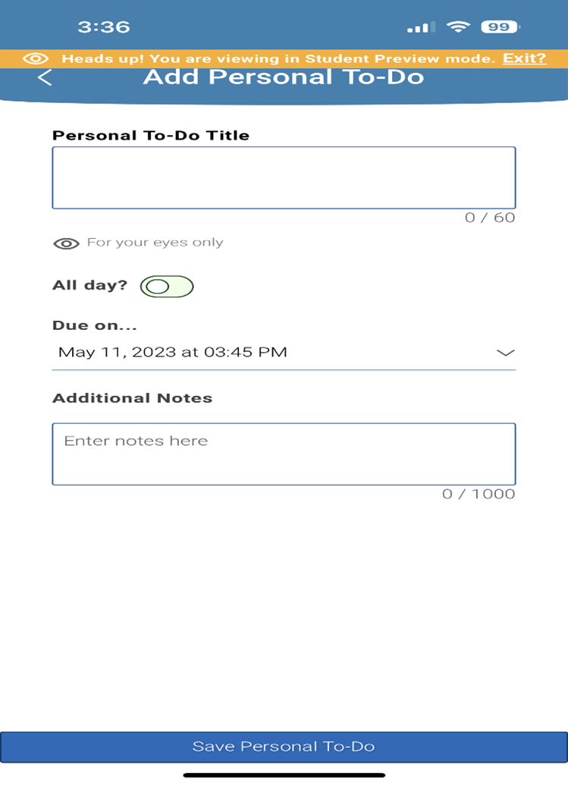This screenshot has width=568, height=785.
Task: Expand the Due on chevron arrow
Action: (505, 353)
